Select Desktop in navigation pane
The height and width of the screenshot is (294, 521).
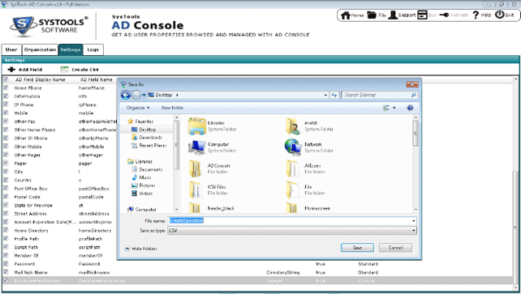tap(144, 130)
